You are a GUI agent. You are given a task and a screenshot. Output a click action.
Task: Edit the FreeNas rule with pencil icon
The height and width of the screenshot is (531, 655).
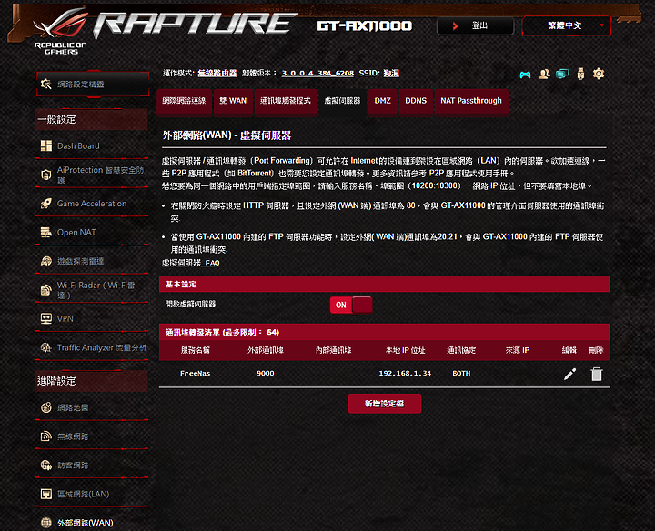click(569, 374)
